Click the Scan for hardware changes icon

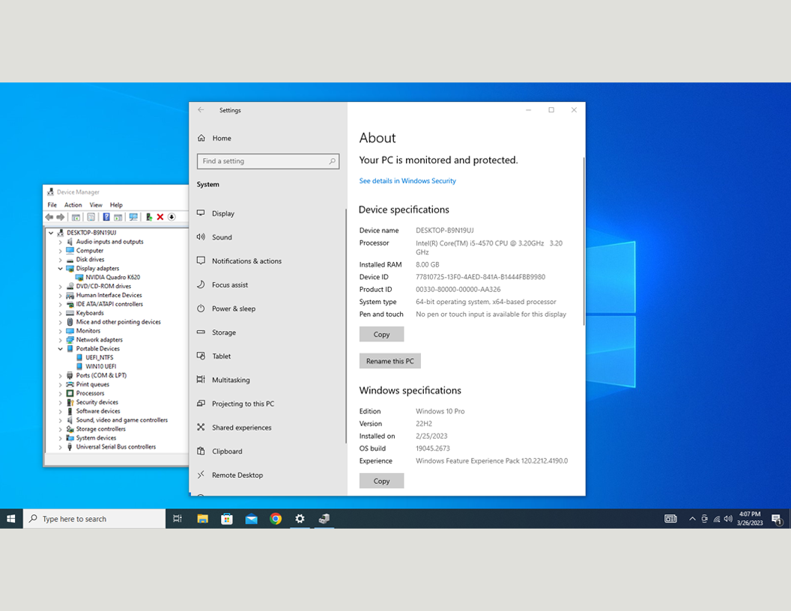pos(133,217)
